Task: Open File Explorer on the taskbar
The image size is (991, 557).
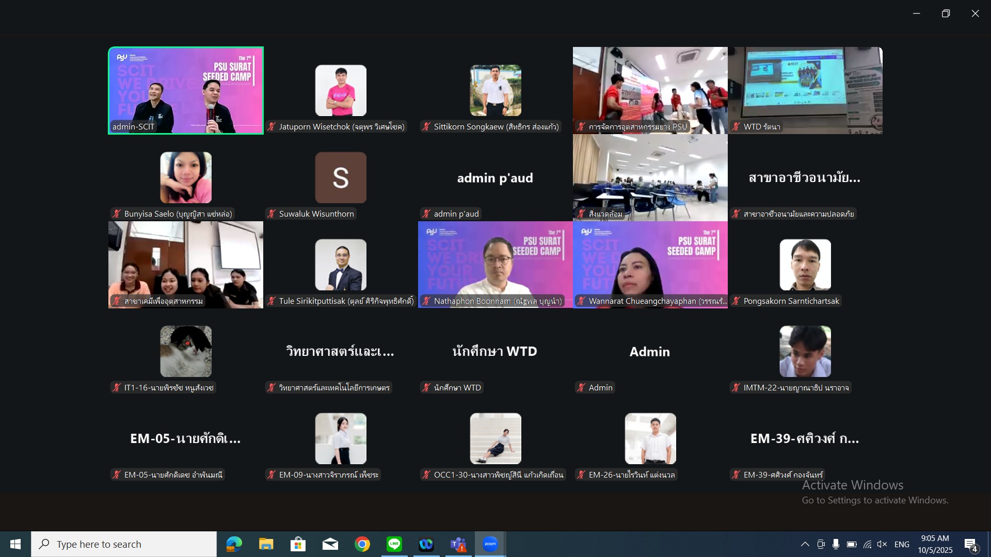Action: coord(266,544)
